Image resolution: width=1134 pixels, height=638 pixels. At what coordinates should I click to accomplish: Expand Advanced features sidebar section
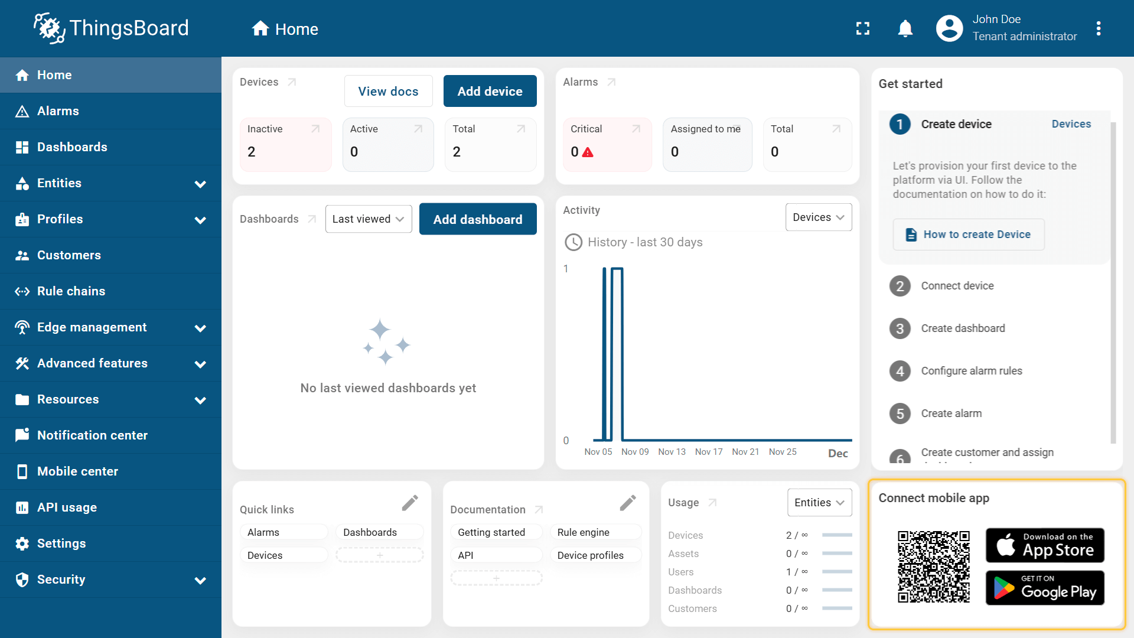[200, 364]
